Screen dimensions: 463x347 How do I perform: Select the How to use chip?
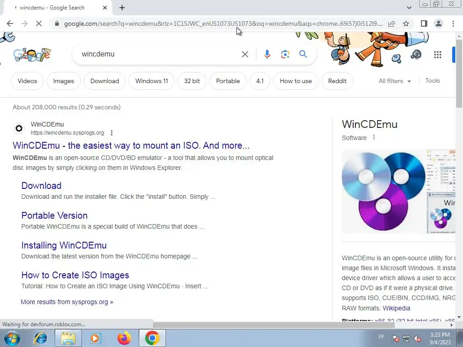(x=296, y=81)
